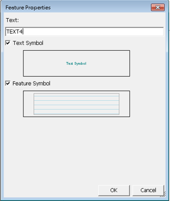Image resolution: width=170 pixels, height=201 pixels.
Task: Click the empty right portion of the Text field
Action: [109, 32]
